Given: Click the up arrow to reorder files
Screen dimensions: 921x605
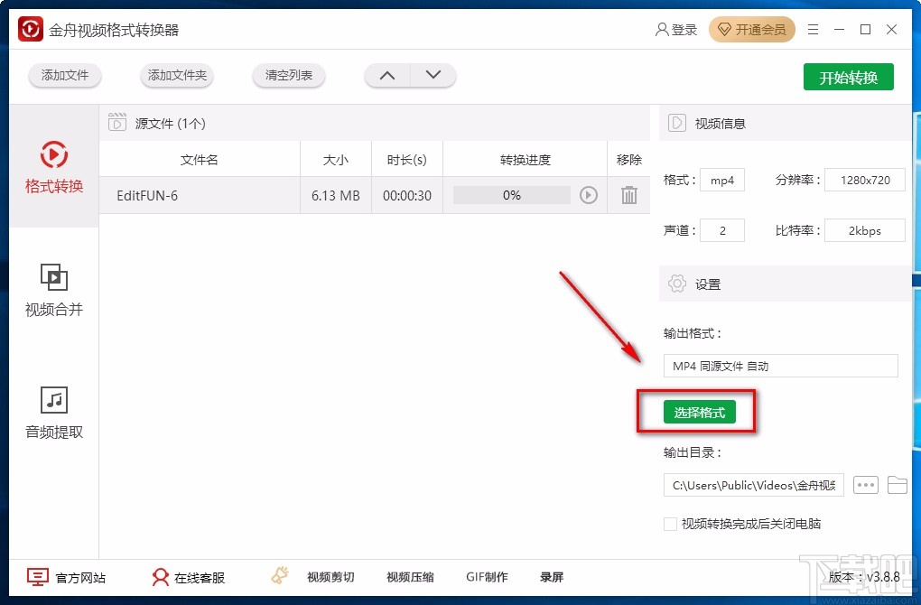Looking at the screenshot, I should (386, 75).
